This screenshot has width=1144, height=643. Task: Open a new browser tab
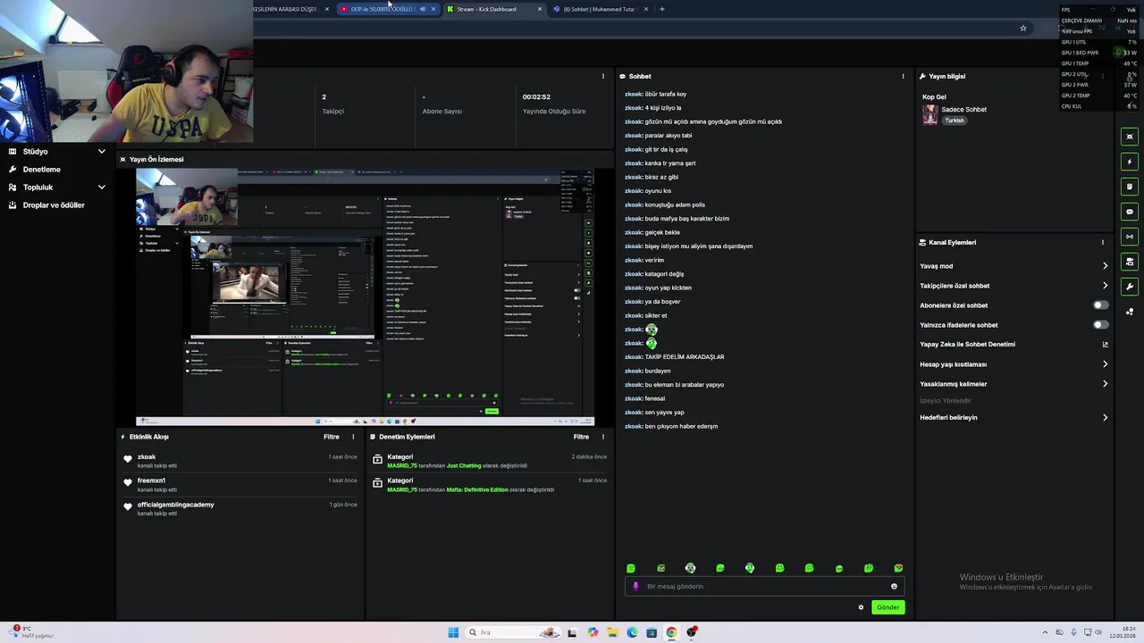[x=661, y=9]
